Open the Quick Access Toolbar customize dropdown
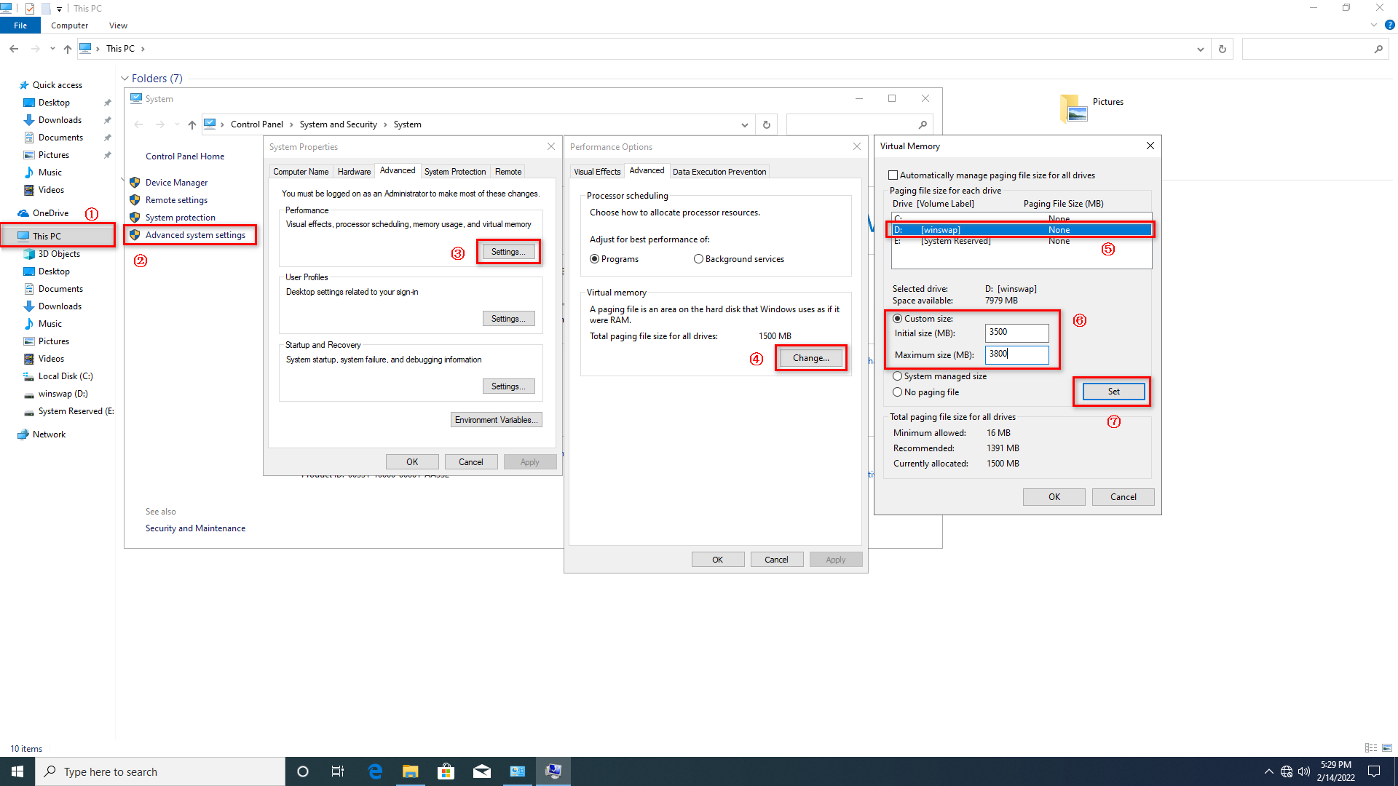The width and height of the screenshot is (1398, 786). click(59, 9)
